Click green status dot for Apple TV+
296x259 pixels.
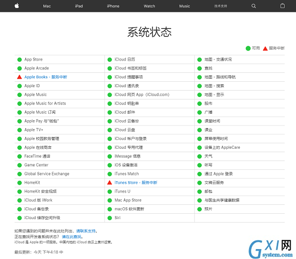(x=19, y=130)
